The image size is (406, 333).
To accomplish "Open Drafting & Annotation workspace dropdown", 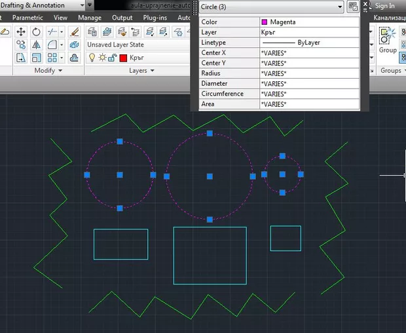I will click(x=43, y=5).
